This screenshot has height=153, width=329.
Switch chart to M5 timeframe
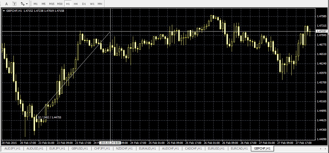click(43, 4)
